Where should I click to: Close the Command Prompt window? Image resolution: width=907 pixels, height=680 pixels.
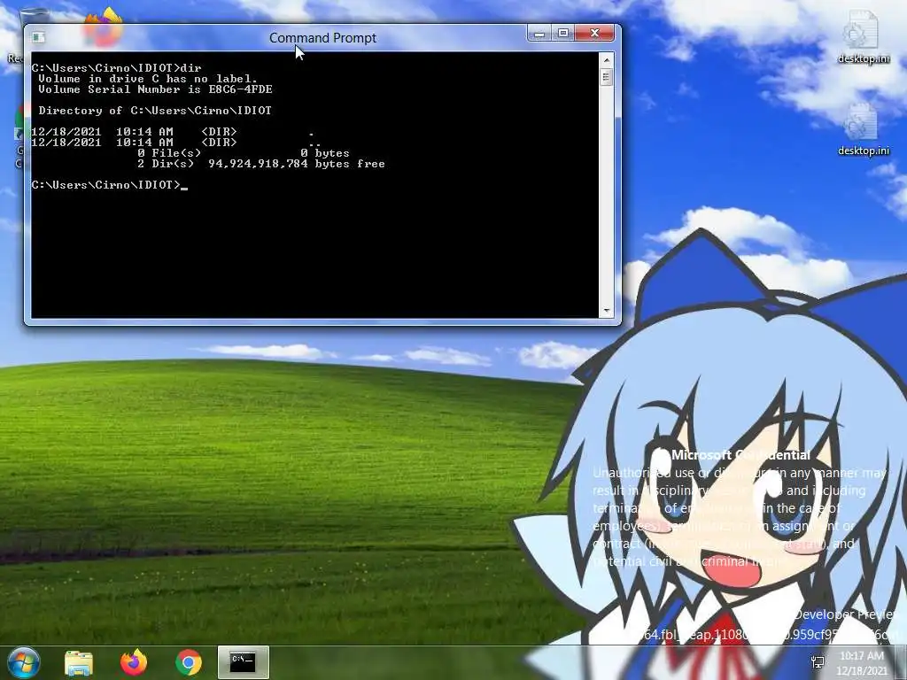(594, 34)
